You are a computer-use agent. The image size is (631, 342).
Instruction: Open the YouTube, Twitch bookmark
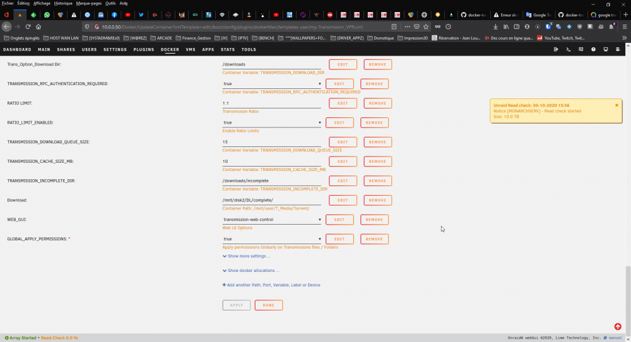coord(560,38)
